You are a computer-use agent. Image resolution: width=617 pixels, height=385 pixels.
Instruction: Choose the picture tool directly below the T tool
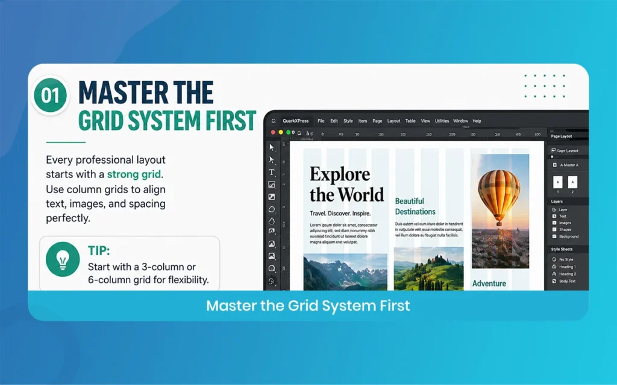point(272,184)
